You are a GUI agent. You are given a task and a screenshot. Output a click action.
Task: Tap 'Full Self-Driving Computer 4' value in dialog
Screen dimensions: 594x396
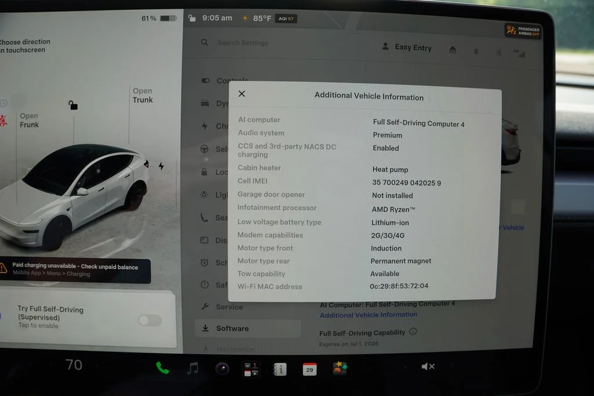[x=419, y=123]
